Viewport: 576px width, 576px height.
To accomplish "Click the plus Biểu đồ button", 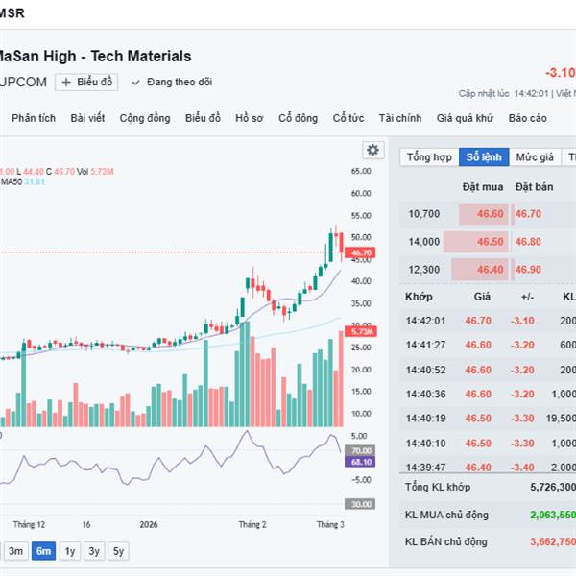I will pyautogui.click(x=85, y=83).
